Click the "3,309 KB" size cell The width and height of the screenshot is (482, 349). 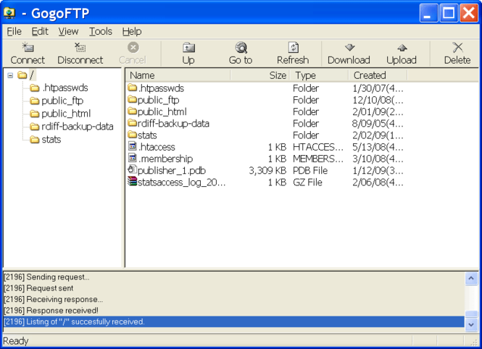coord(267,171)
